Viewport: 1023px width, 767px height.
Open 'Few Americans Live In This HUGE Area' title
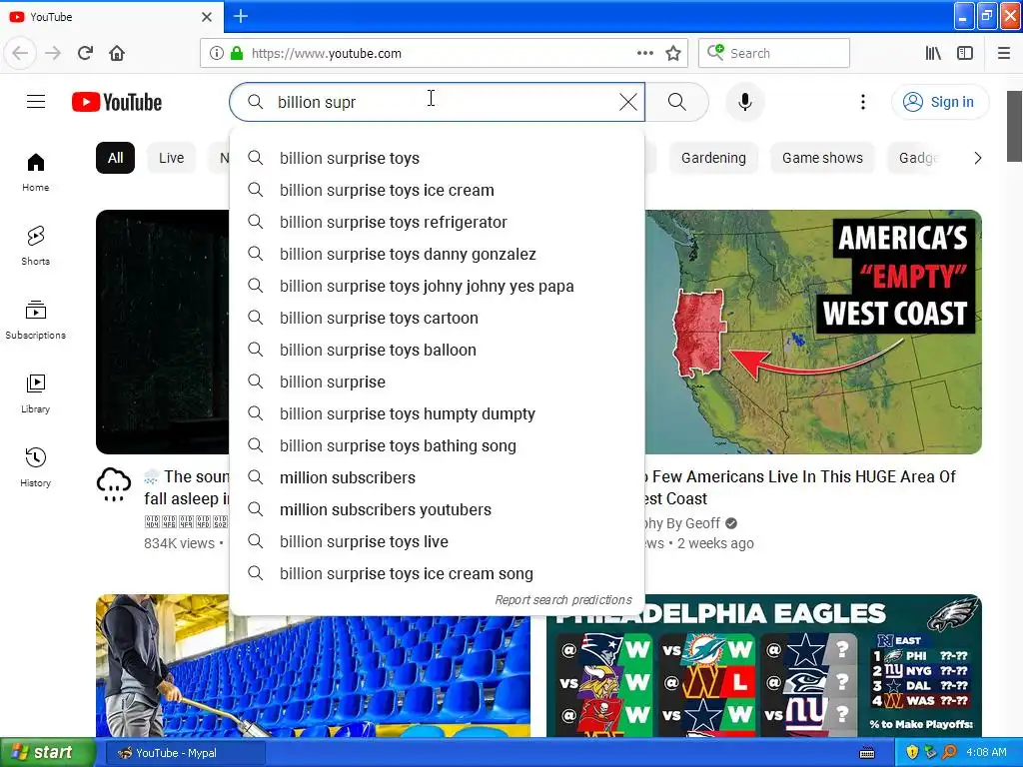tap(800, 487)
